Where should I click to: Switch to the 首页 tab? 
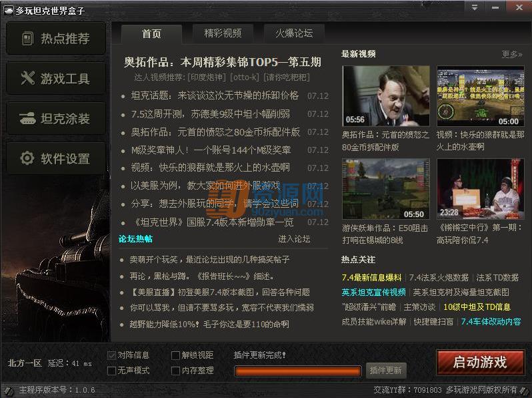click(x=151, y=33)
